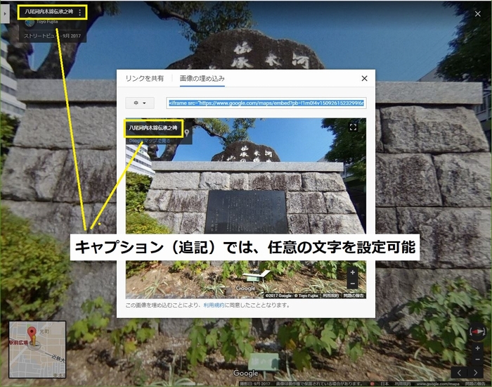Click the compass control

(x=477, y=331)
